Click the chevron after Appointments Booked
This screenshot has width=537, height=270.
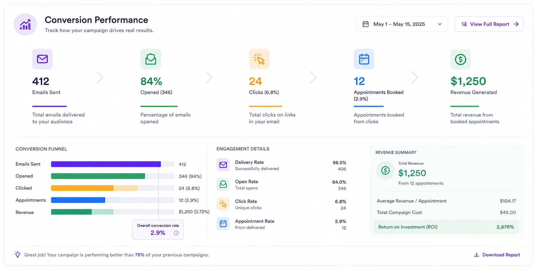coord(415,77)
